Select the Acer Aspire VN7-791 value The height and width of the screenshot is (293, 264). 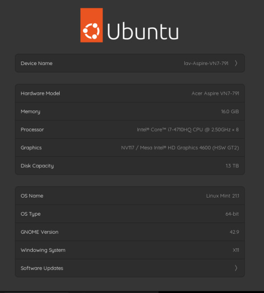215,93
